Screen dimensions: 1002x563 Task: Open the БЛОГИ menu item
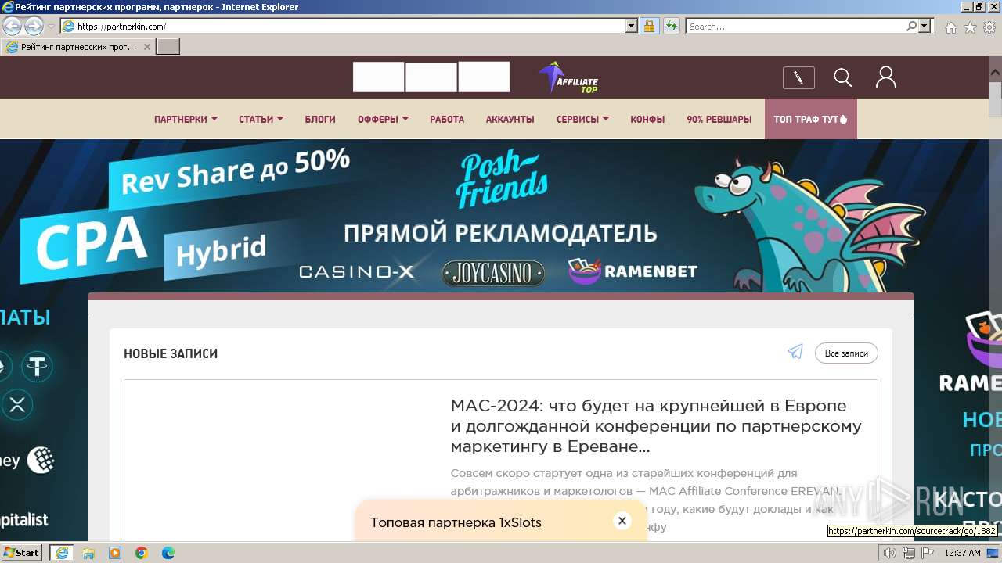[x=320, y=120]
